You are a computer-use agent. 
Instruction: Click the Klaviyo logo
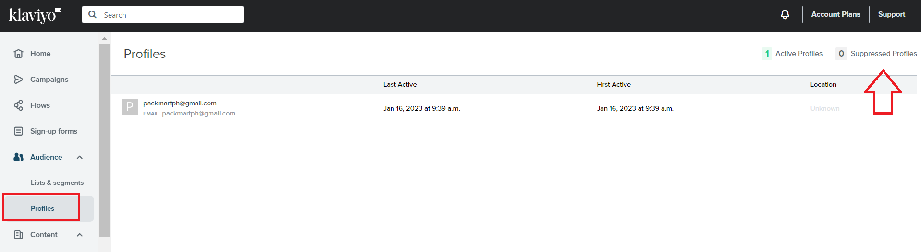point(35,15)
